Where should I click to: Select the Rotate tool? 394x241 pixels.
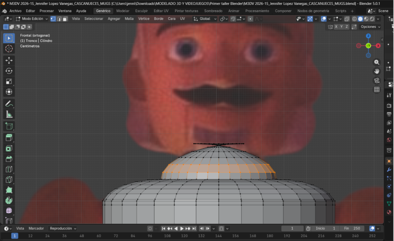9,71
